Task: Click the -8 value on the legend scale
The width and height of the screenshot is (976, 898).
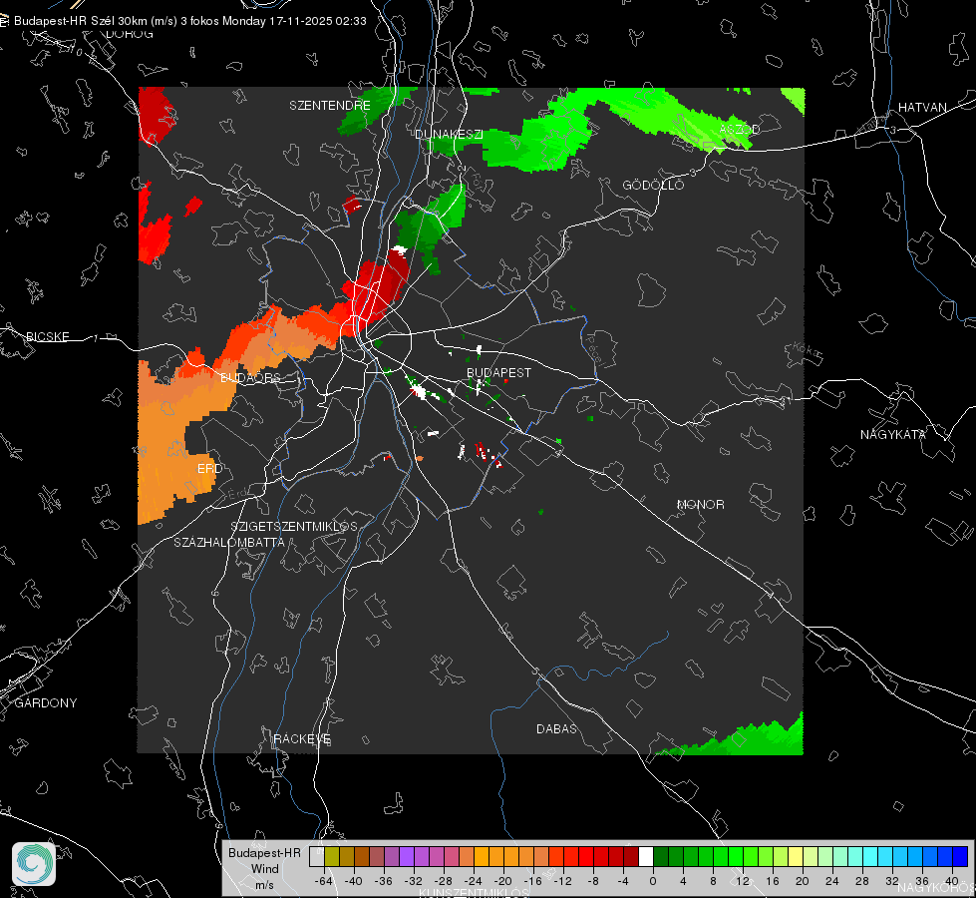Action: pos(594,881)
